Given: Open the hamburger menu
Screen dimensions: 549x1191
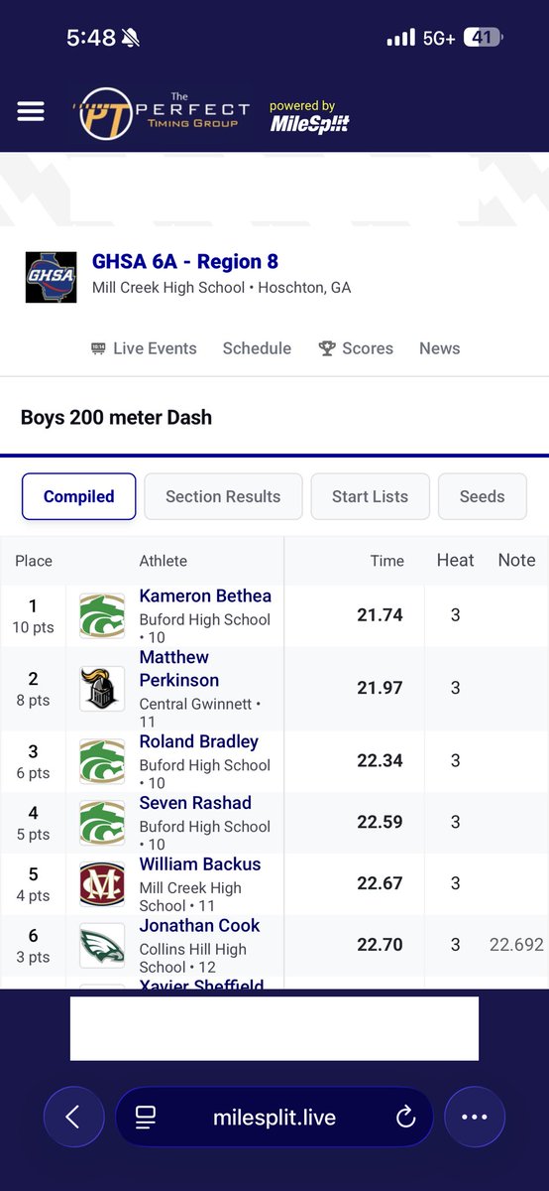Looking at the screenshot, I should (31, 111).
